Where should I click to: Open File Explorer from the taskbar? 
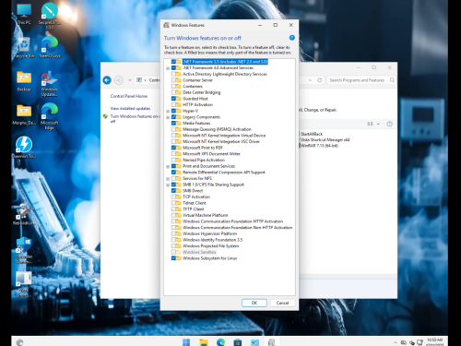(x=204, y=342)
